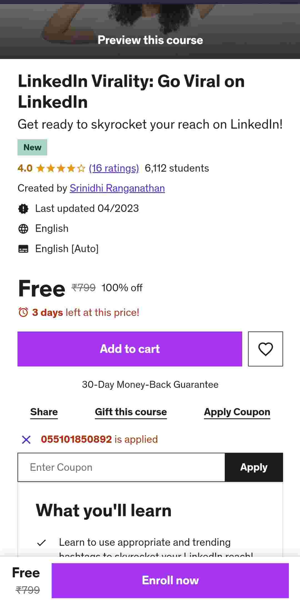Click the globe language icon
Viewport: 300px width, 604px height.
pyautogui.click(x=23, y=229)
